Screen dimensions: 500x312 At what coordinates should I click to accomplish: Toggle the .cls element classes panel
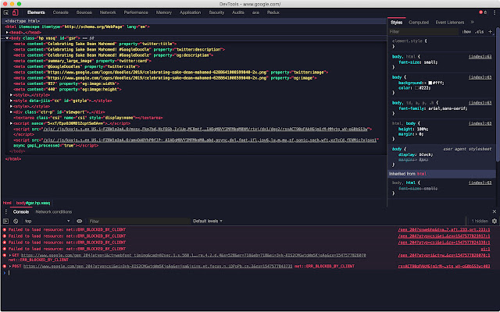479,31
